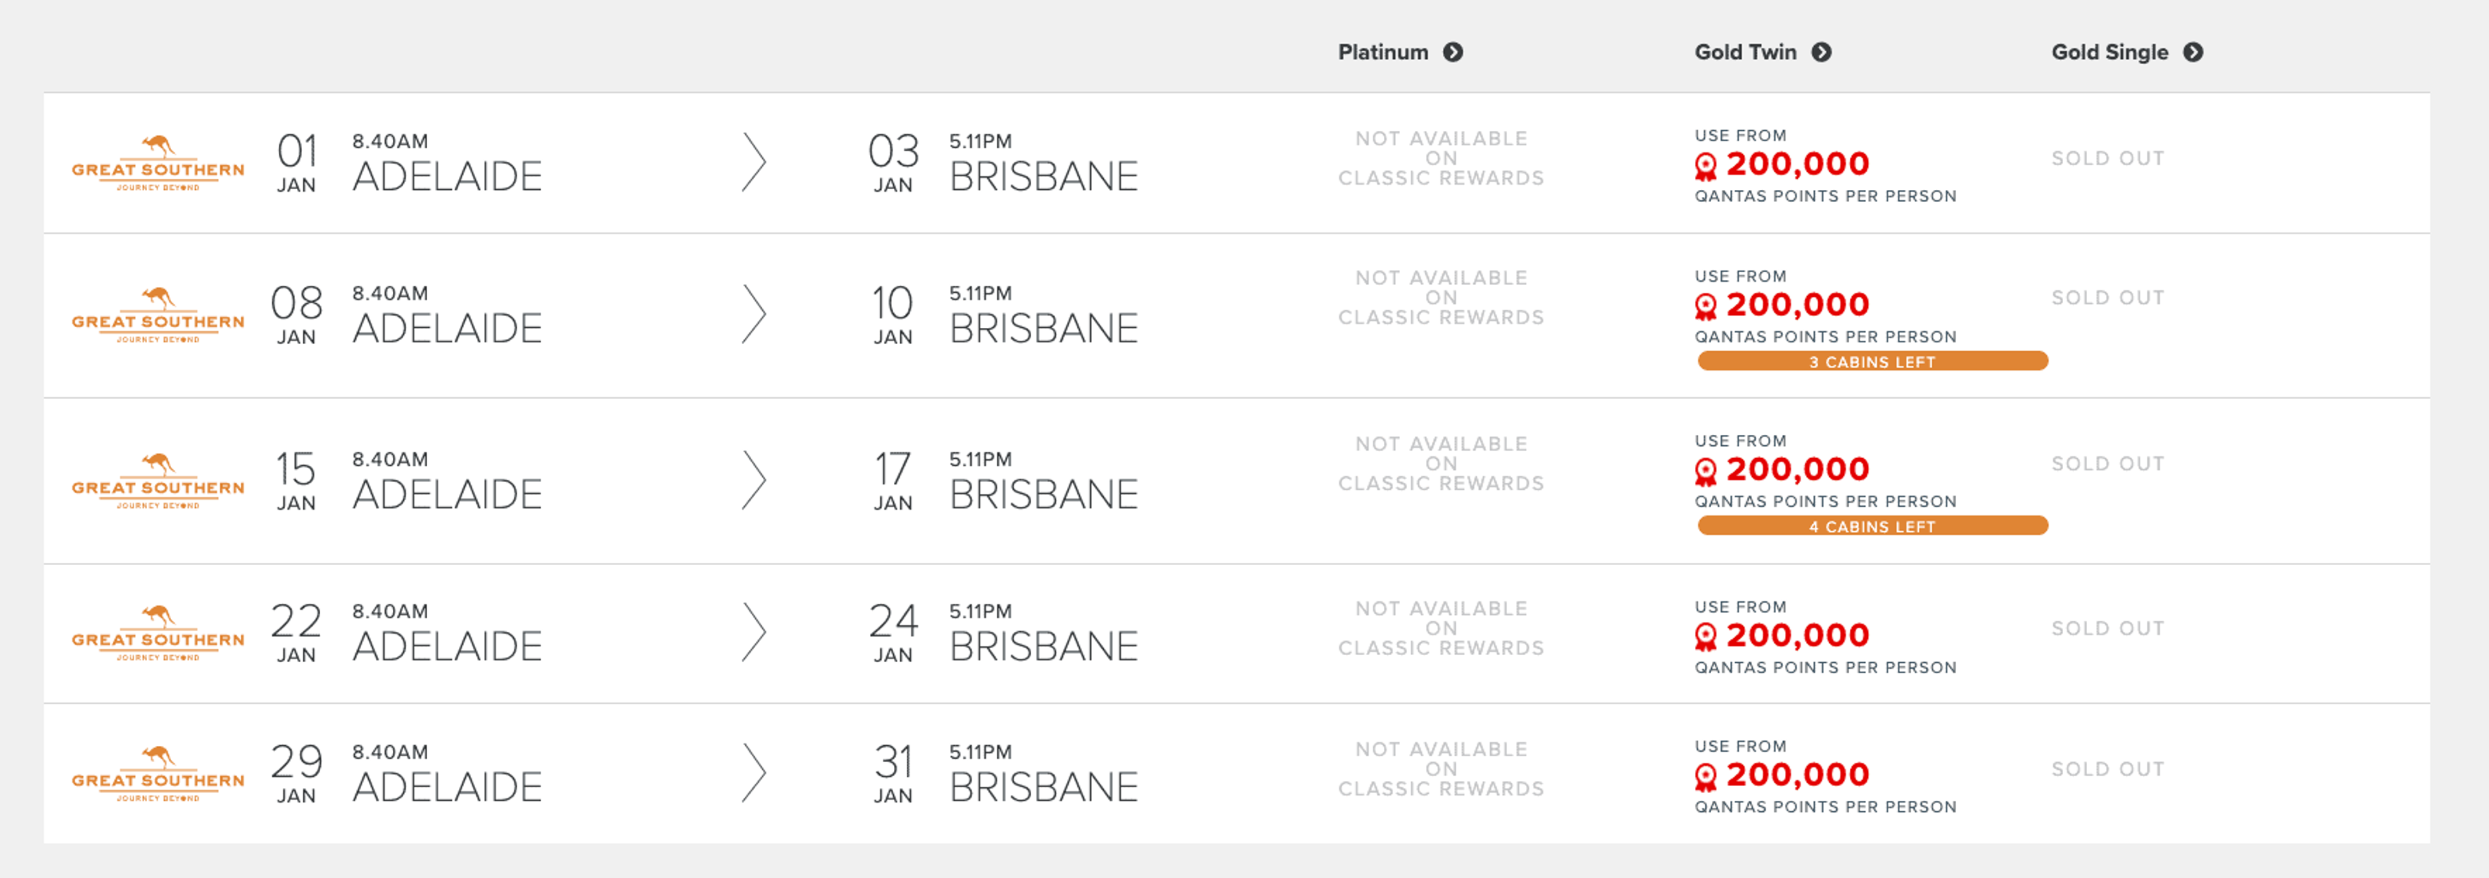The width and height of the screenshot is (2489, 878).
Task: Click Platinum Not Available text for 15 Jan
Action: [x=1441, y=464]
